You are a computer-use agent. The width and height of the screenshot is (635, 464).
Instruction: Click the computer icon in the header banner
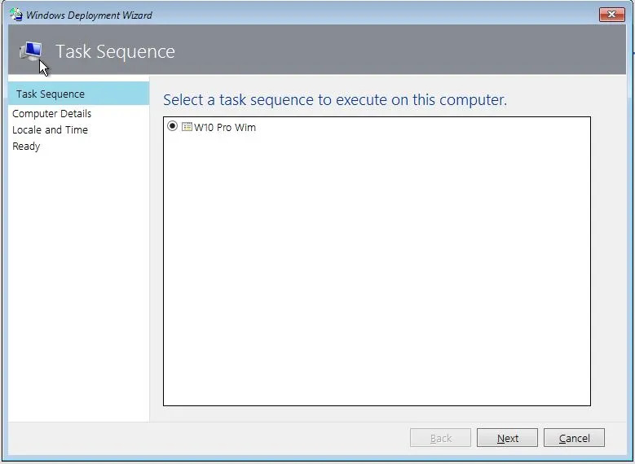coord(31,52)
